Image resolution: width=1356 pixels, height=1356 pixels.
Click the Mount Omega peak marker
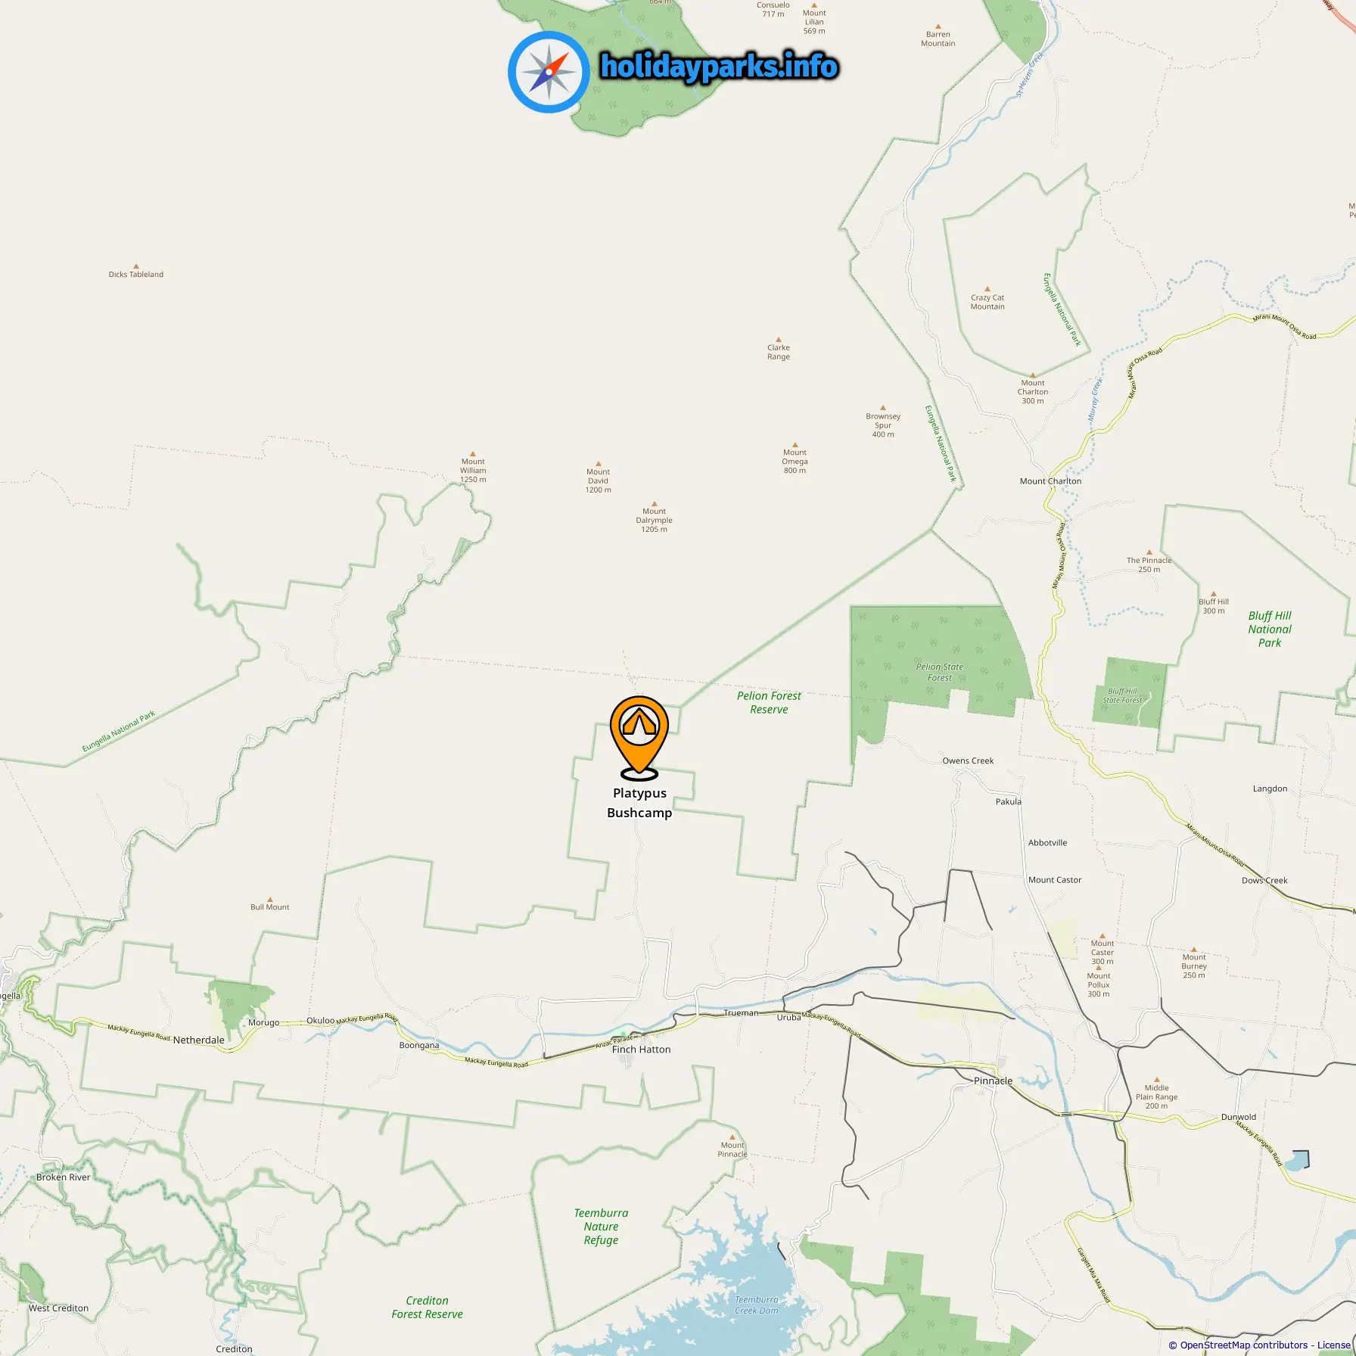[795, 445]
